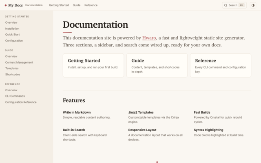Viewport: 261px width, 163px height.
Task: Open the Quick Start sidebar page
Action: [x=12, y=34]
